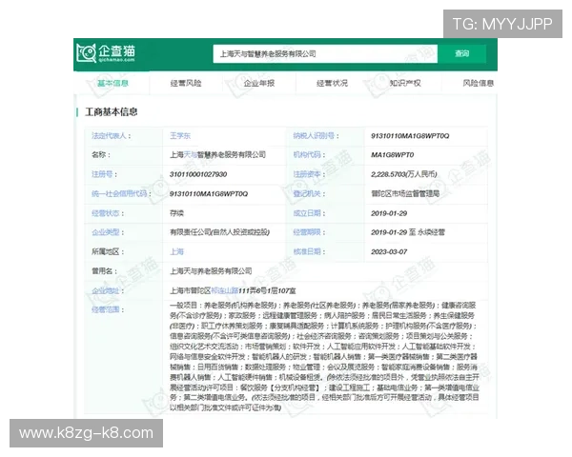
Task: Click operating status value 存续
Action: (x=176, y=213)
